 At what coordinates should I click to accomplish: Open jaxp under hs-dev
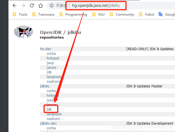(50, 63)
